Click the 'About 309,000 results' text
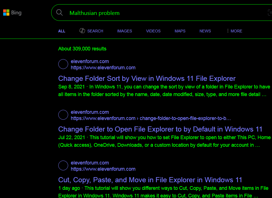This screenshot has width=272, height=198. pos(82,49)
